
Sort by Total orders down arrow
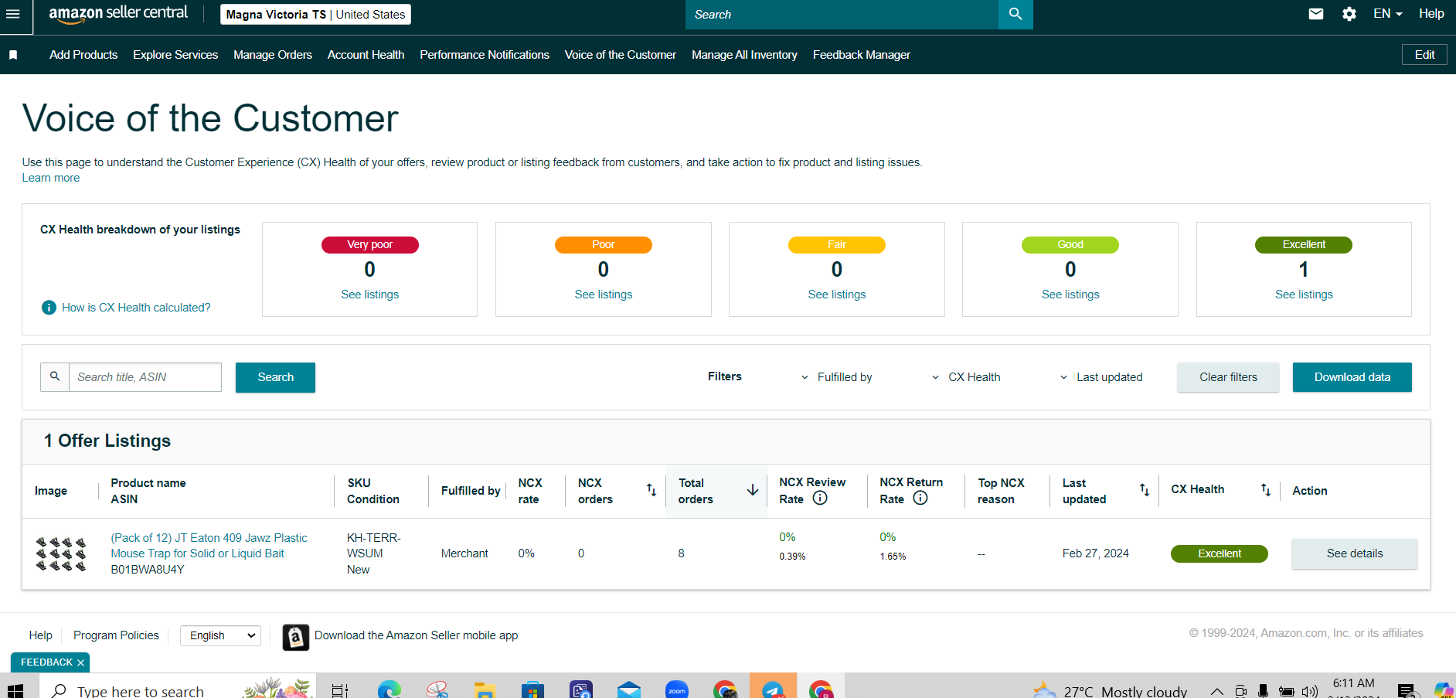point(752,490)
